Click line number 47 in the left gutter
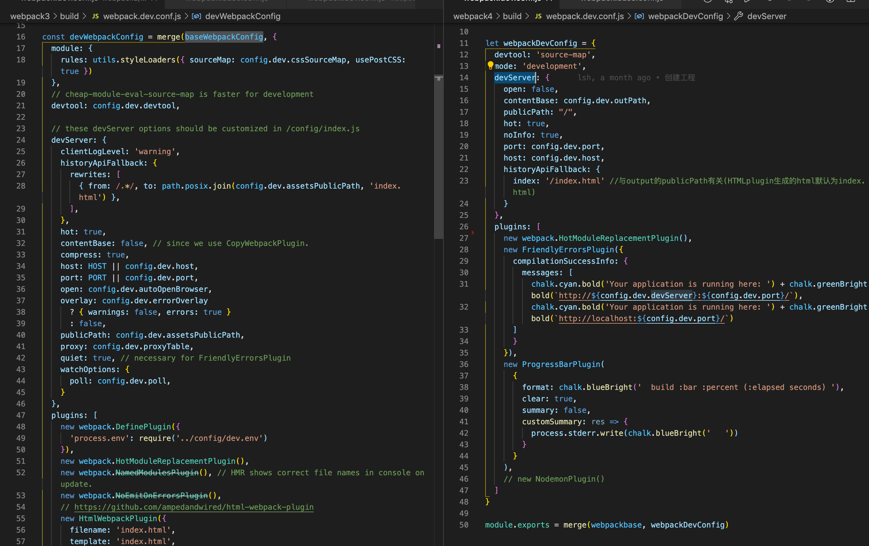 tap(21, 415)
